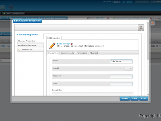This screenshot has width=161, height=121.
Task: Click the Stille Treppe heading link
Action: pos(64,44)
